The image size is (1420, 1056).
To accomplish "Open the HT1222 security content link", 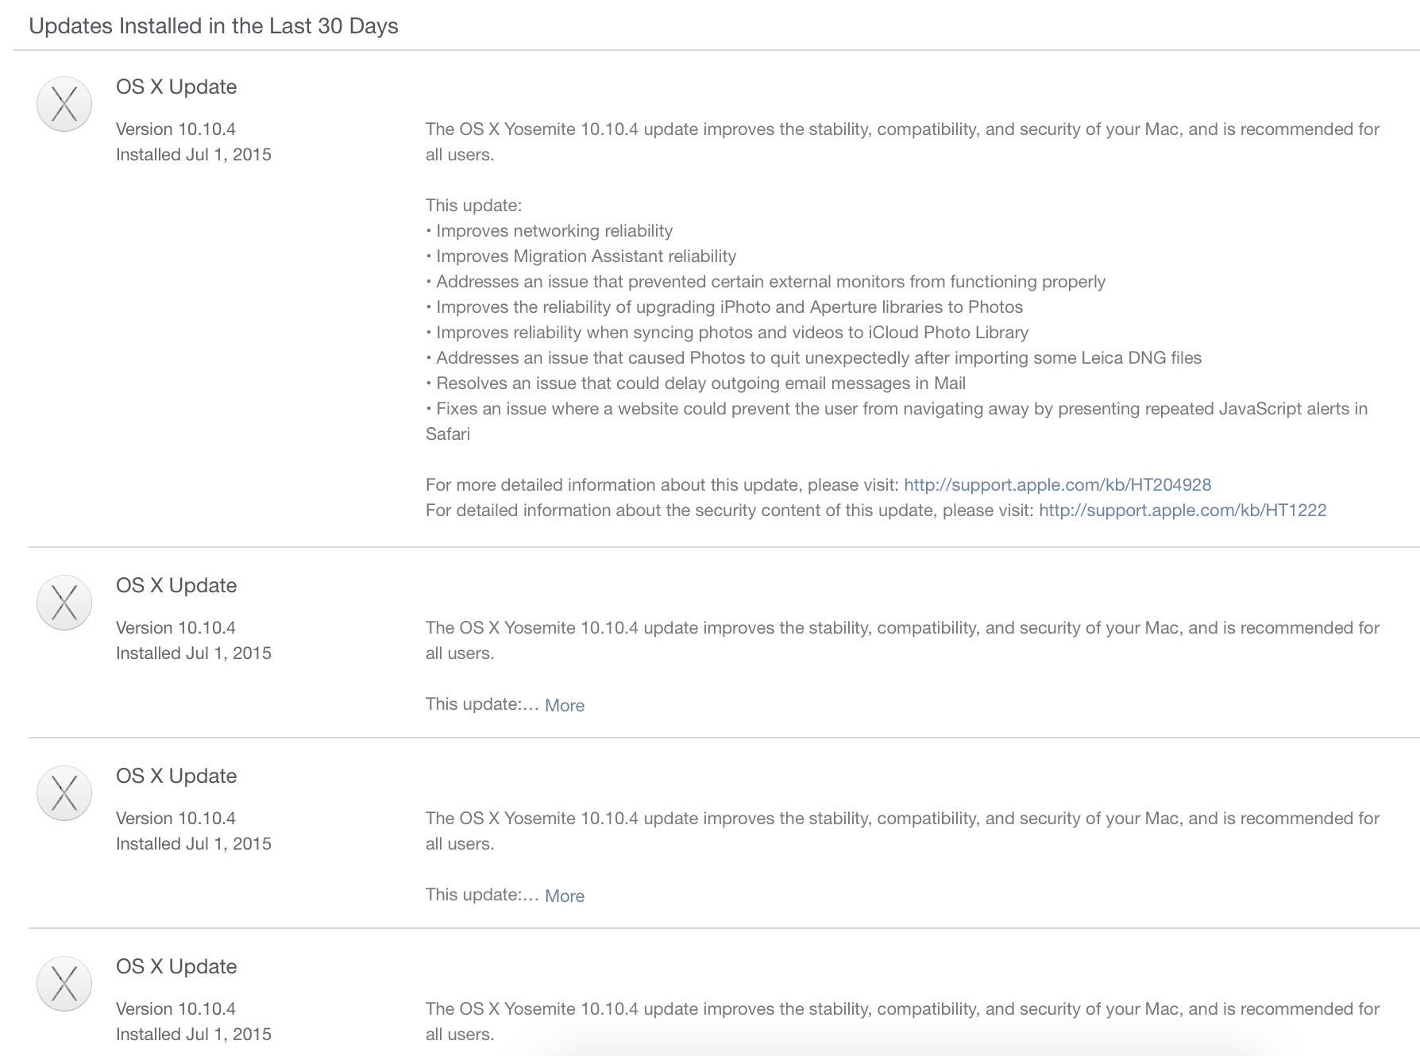I will [1183, 510].
